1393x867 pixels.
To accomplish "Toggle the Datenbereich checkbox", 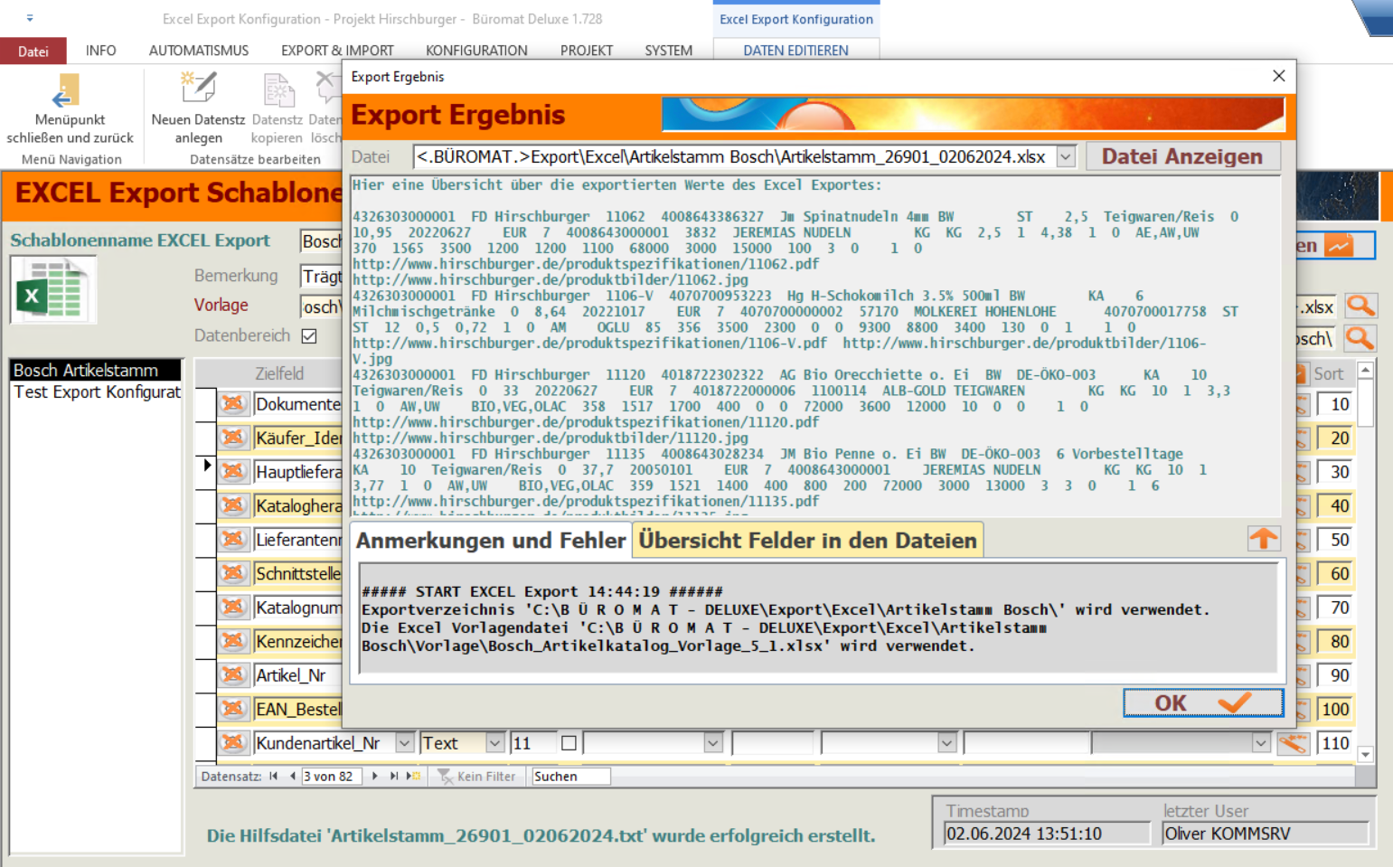I will tap(309, 336).
